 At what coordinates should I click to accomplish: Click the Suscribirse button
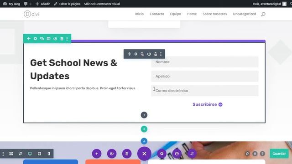pos(208,104)
